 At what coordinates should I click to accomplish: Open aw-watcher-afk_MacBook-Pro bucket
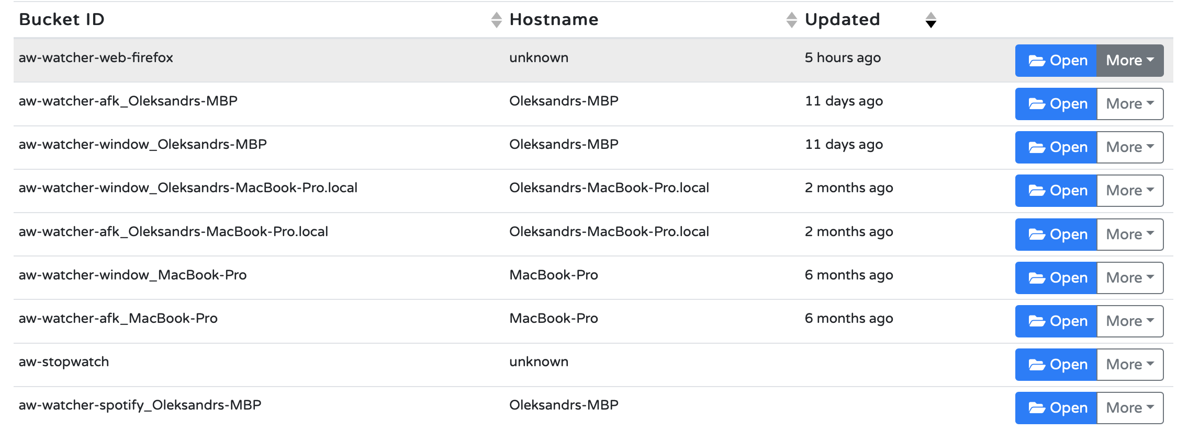pos(1056,321)
